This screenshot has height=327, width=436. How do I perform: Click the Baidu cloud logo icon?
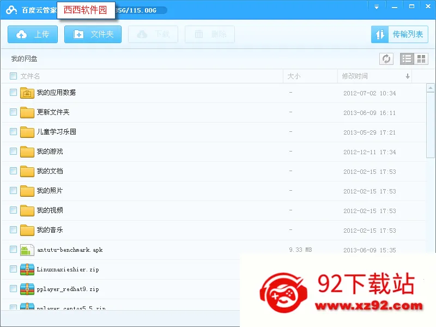tap(11, 10)
